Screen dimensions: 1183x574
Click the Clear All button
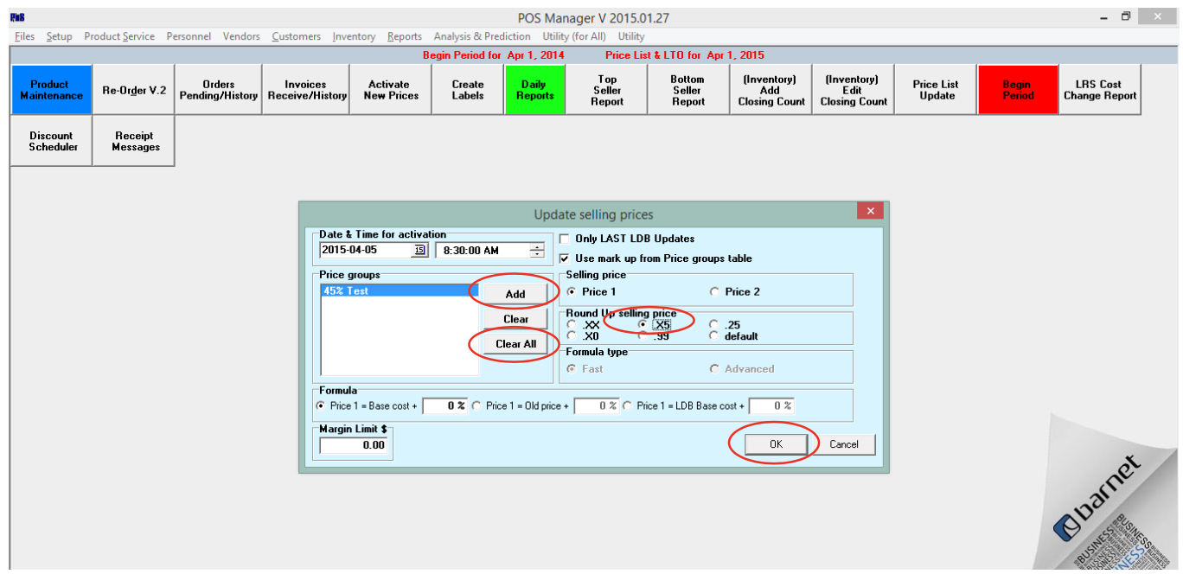click(x=515, y=344)
